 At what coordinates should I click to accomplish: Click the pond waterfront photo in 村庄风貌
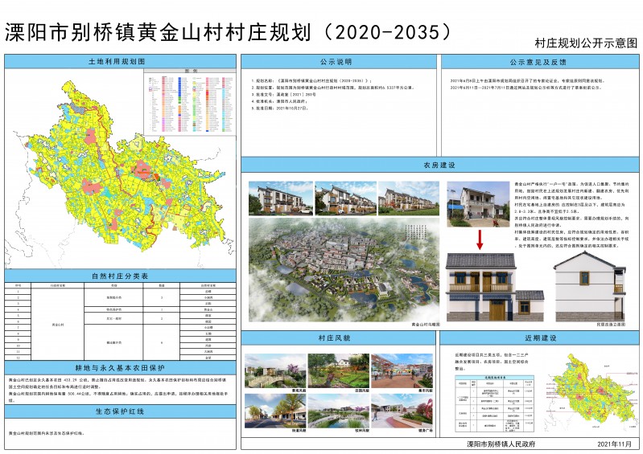coord(339,411)
